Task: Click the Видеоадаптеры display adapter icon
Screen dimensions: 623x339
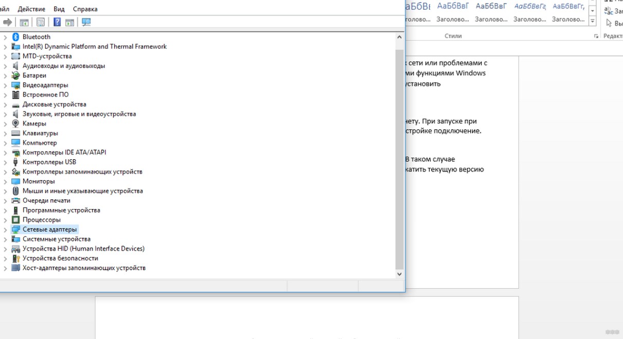Action: tap(15, 85)
